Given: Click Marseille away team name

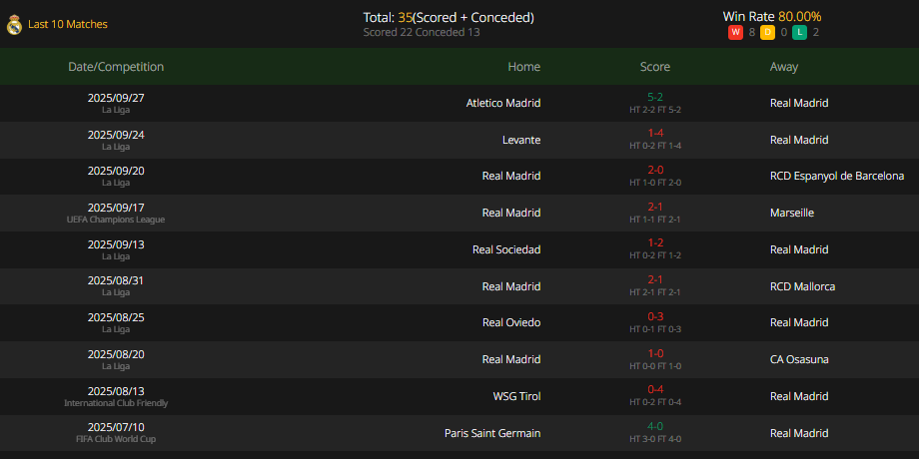Looking at the screenshot, I should click(x=792, y=214).
